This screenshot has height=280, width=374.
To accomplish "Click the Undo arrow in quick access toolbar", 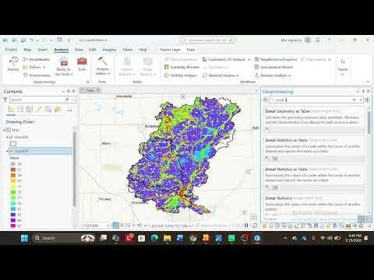I will click(32, 40).
